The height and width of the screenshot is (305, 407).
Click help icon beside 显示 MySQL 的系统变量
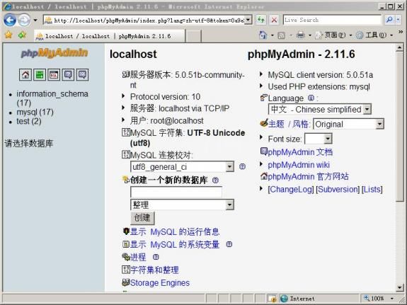(229, 244)
